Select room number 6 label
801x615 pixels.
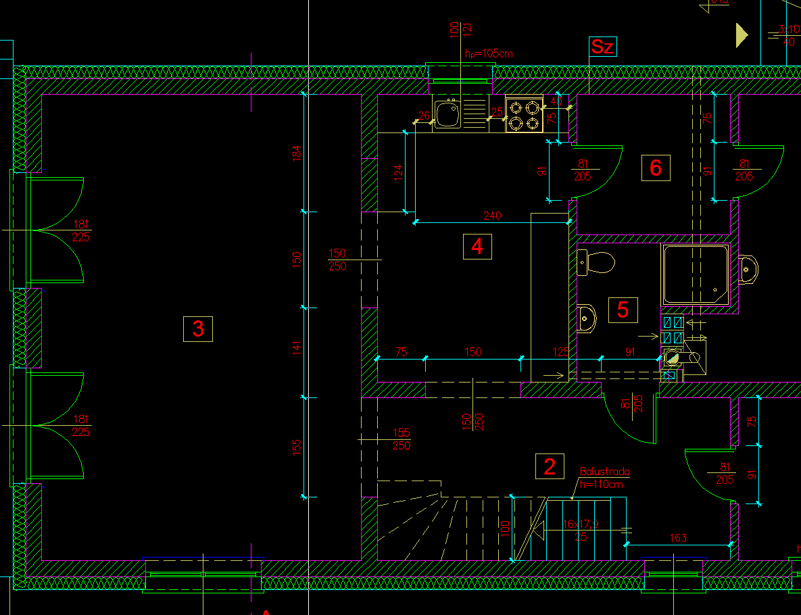click(656, 168)
